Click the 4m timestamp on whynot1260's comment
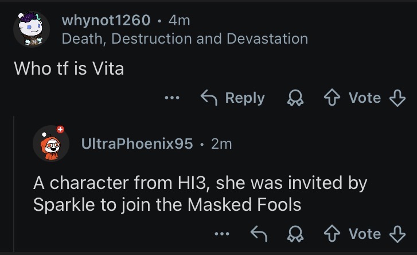 179,21
